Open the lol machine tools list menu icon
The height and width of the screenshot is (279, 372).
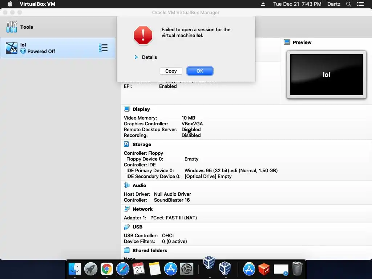point(103,48)
